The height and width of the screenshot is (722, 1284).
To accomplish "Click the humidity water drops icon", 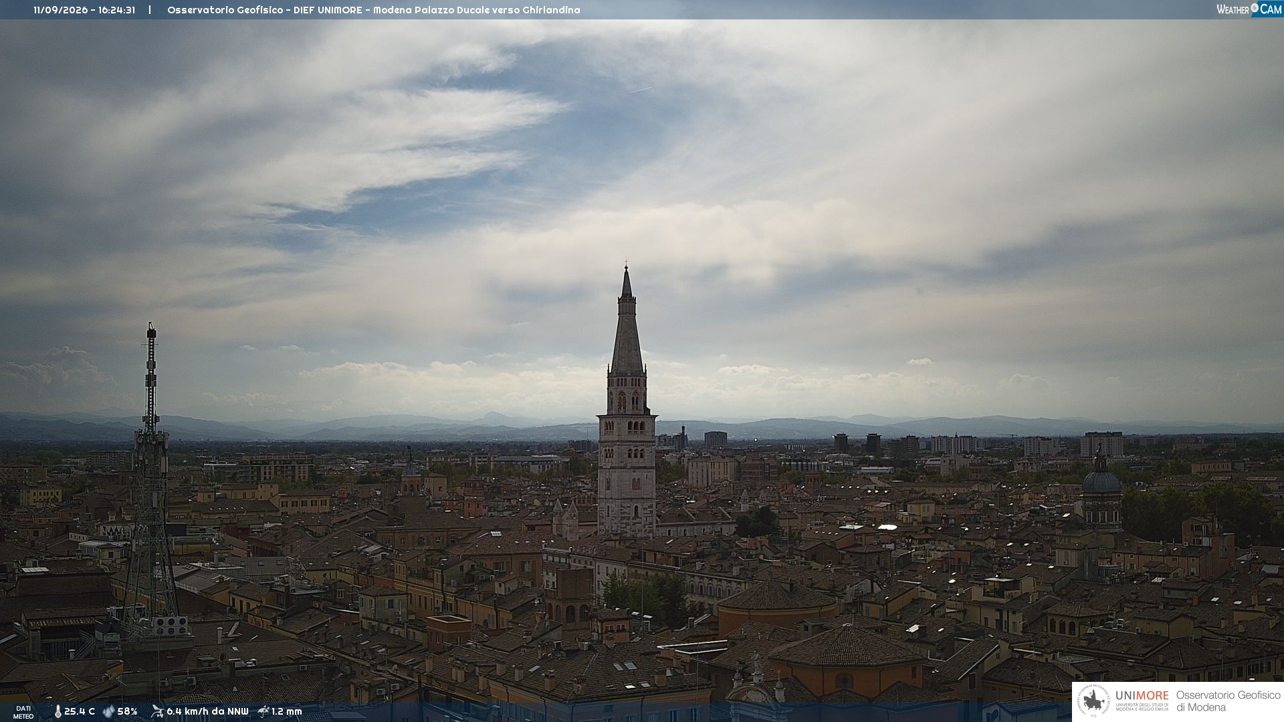I will point(108,712).
